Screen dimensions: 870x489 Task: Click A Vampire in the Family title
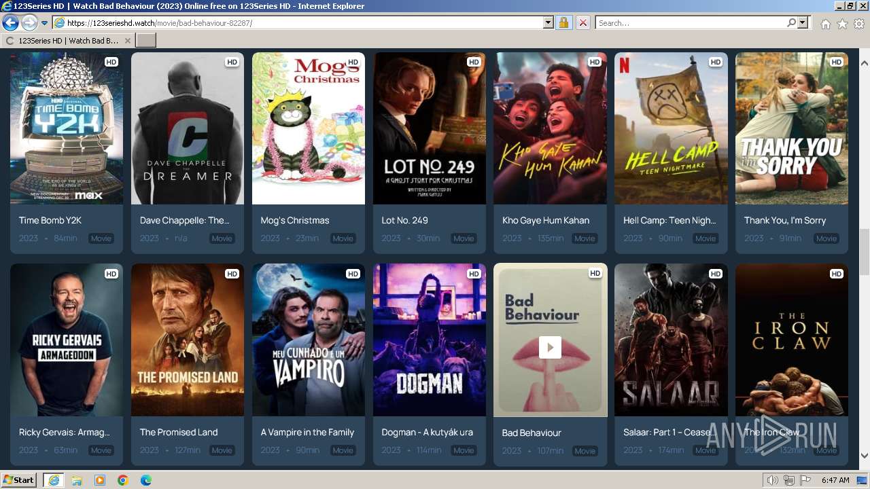click(x=307, y=432)
